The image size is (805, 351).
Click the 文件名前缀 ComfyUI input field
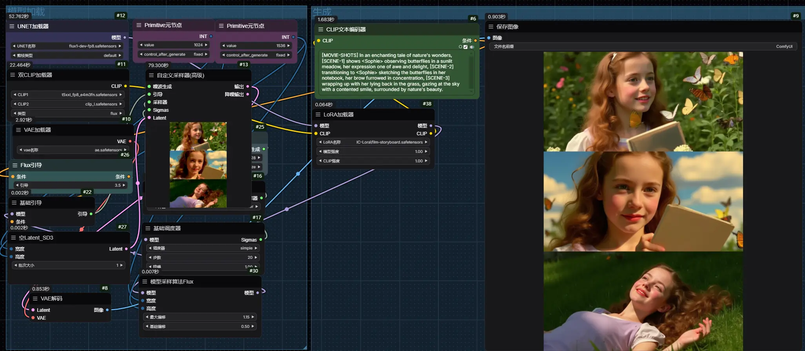pos(643,46)
